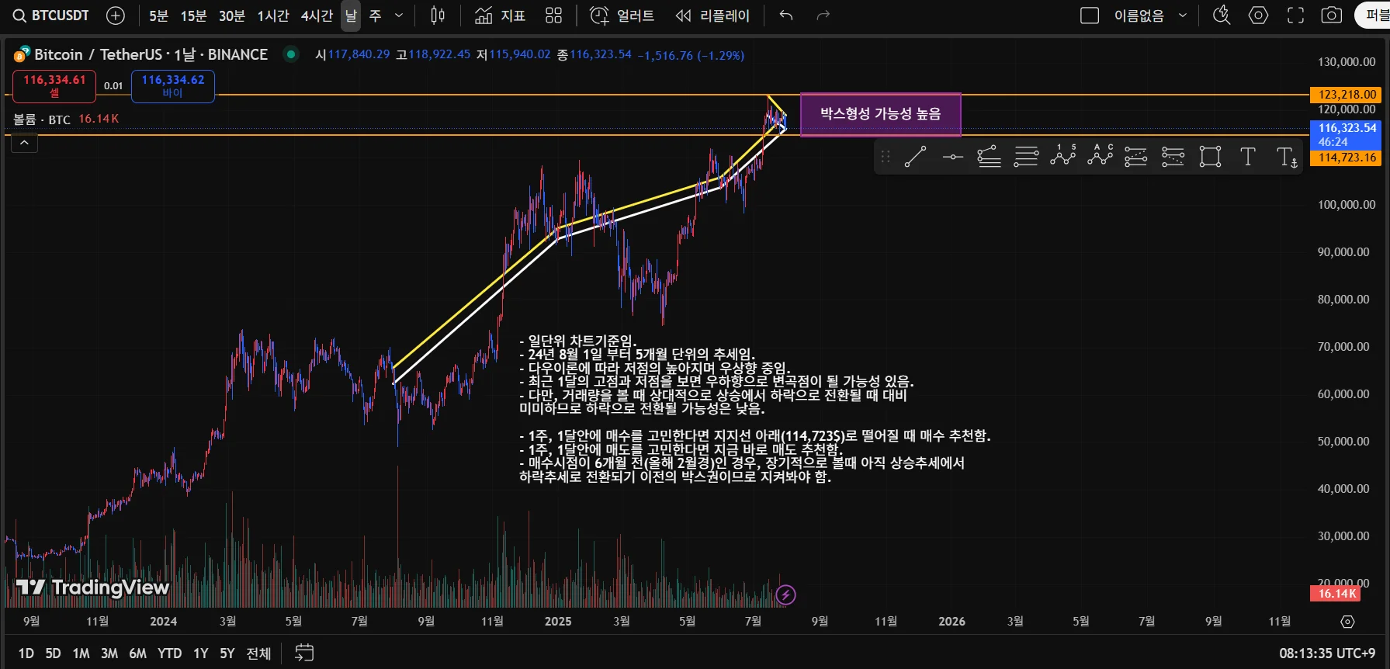Choose the Text annotation tool
This screenshot has height=669, width=1390.
1247,157
